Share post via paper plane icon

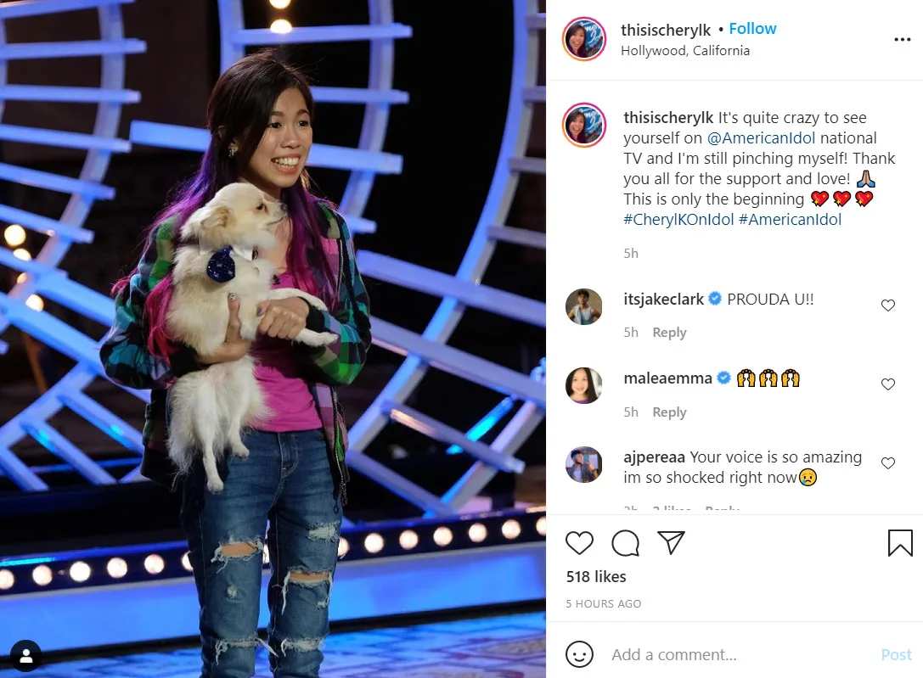(671, 542)
